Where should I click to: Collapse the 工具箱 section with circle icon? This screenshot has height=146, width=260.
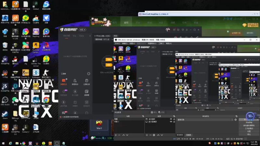[88, 74]
